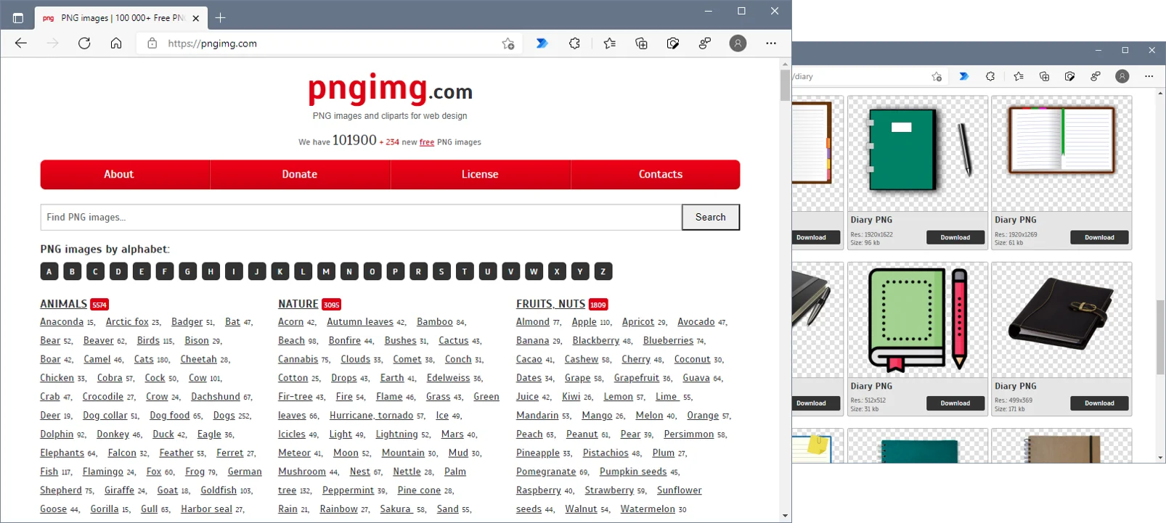The width and height of the screenshot is (1166, 523).
Task: Open Browser essentials icon in pngimg.com window
Action: click(x=673, y=44)
